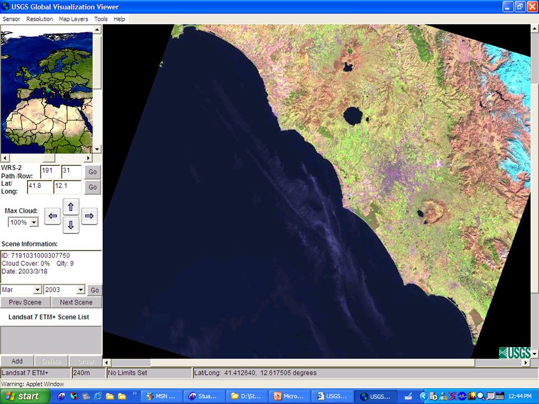Click the scene ID 7191031000307750 text
The image size is (539, 404).
36,256
